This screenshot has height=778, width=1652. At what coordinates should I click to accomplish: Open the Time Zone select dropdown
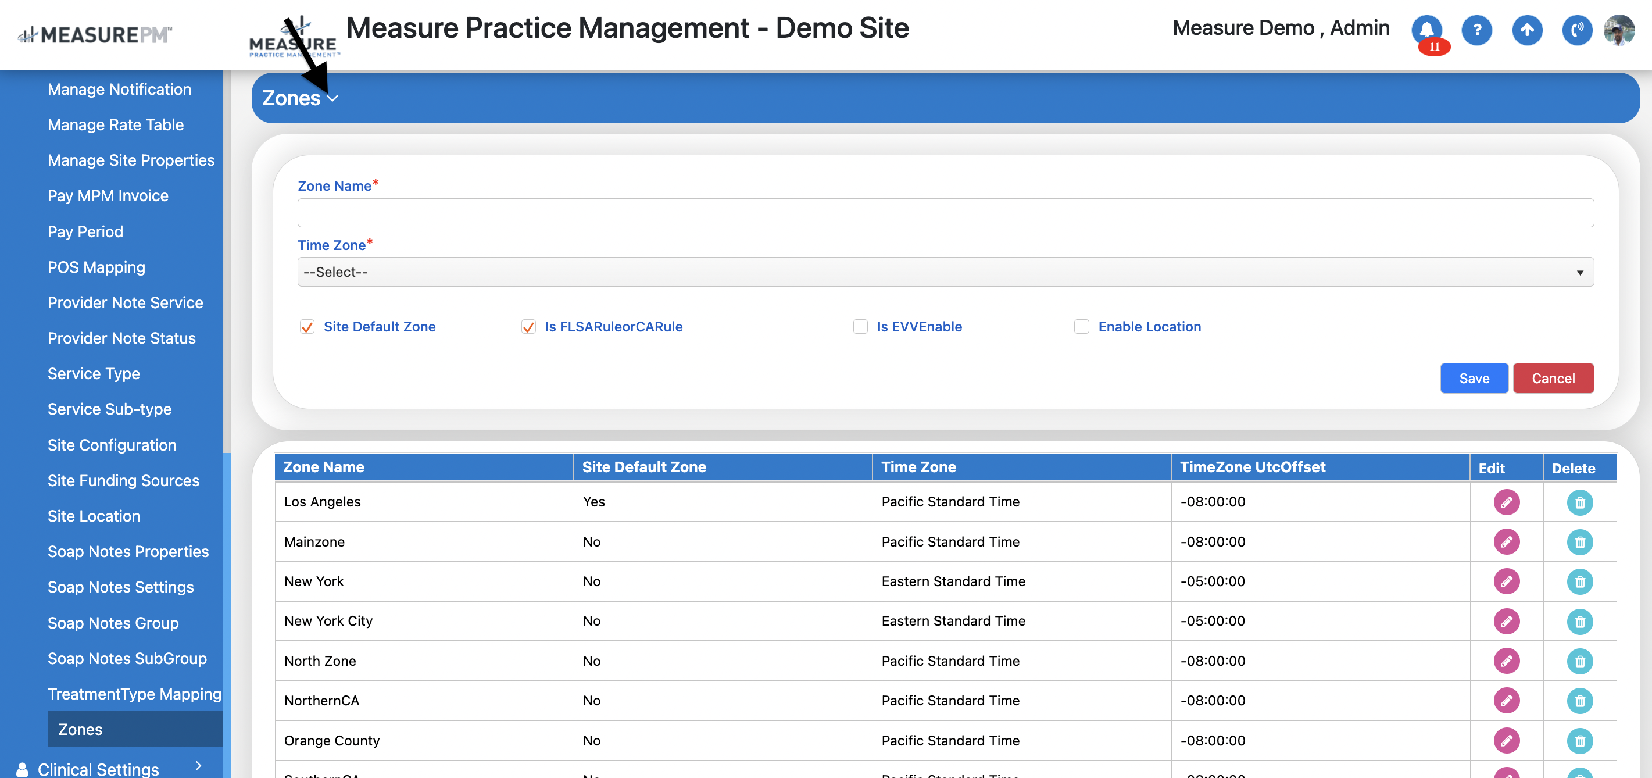[x=945, y=272]
